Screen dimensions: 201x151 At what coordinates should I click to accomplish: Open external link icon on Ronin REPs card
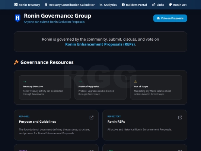coord(180,117)
